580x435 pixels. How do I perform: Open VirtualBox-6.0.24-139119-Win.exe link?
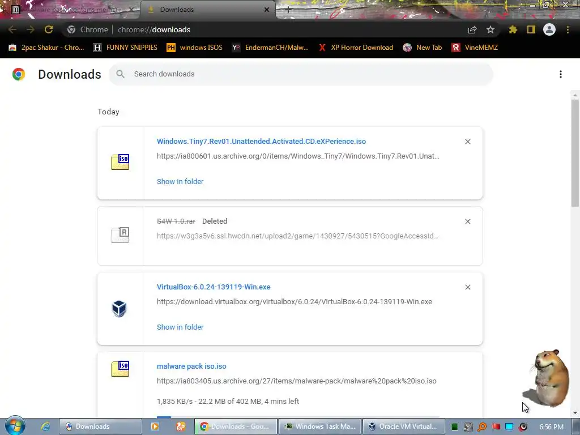(214, 287)
